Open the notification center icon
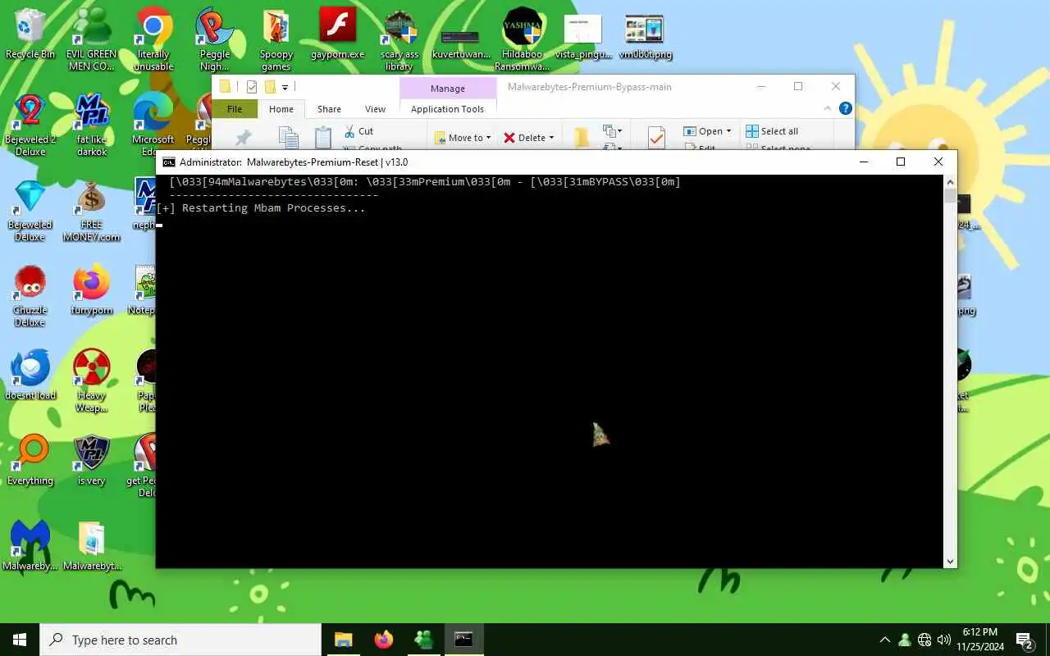 1024,640
